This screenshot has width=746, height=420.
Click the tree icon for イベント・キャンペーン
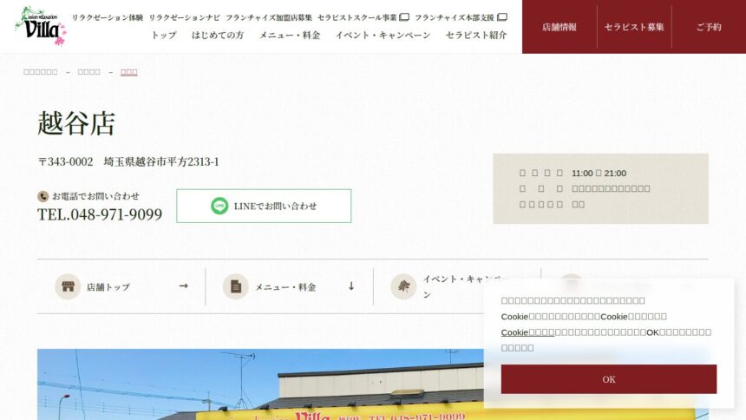[403, 286]
